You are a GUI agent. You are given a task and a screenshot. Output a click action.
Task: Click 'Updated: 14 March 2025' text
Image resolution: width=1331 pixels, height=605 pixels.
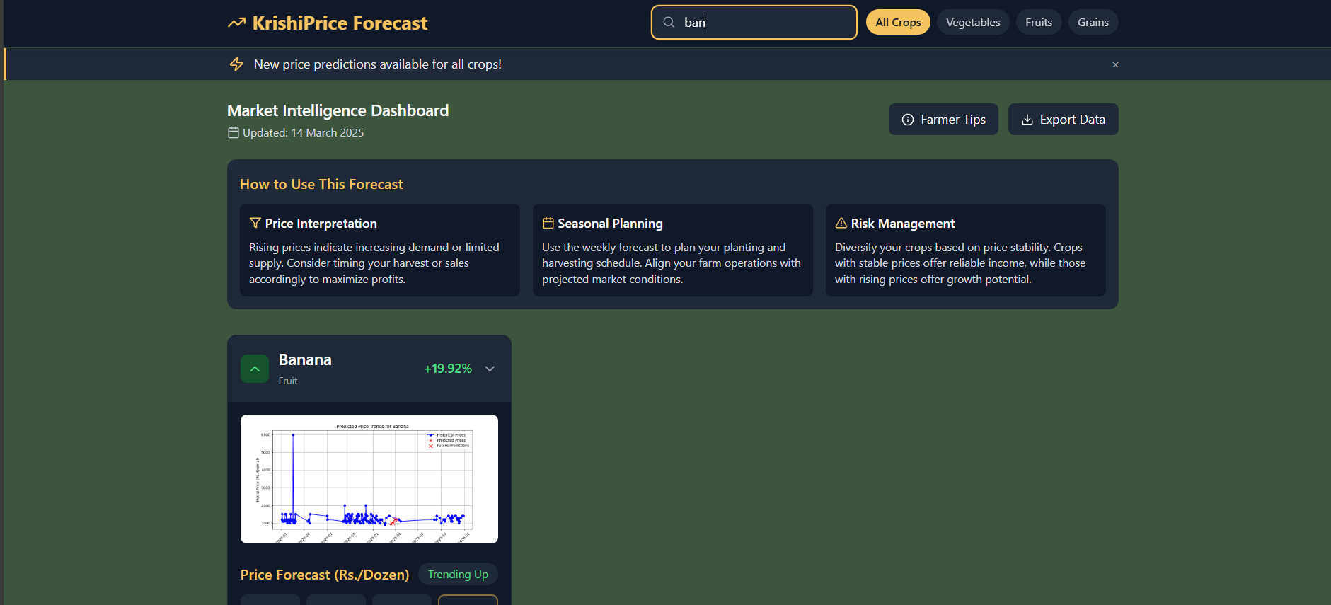[x=303, y=132]
